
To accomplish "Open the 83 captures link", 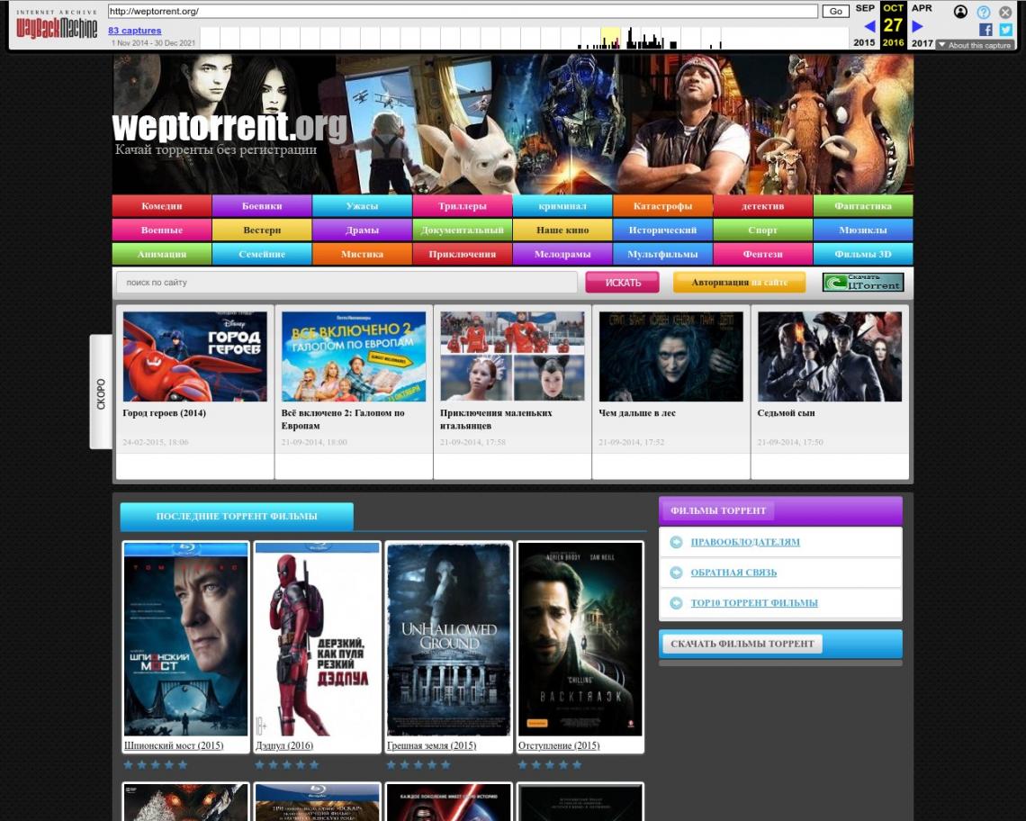I will (134, 30).
